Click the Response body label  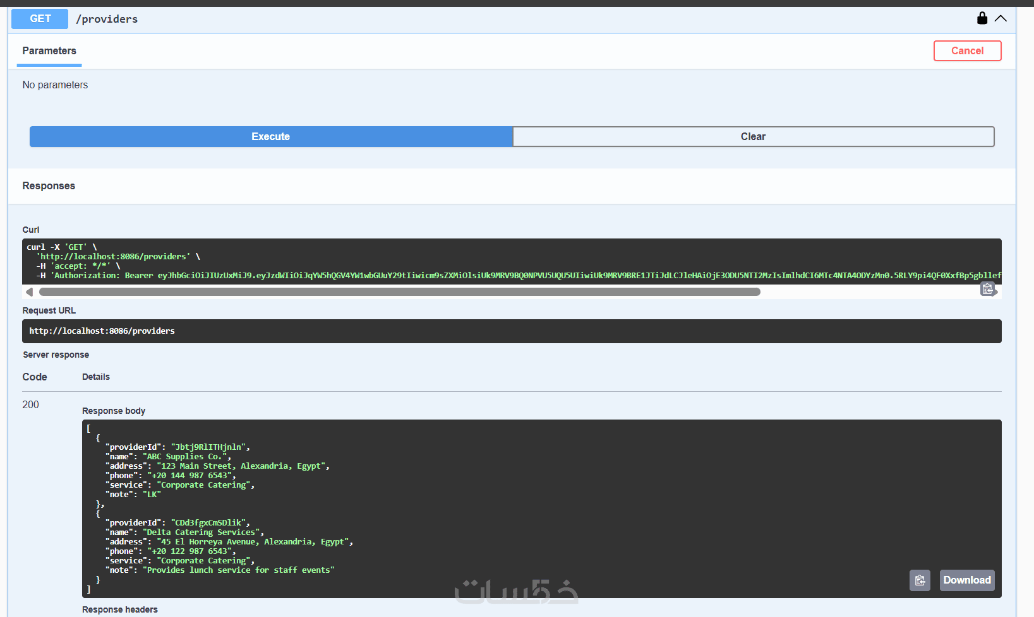114,411
